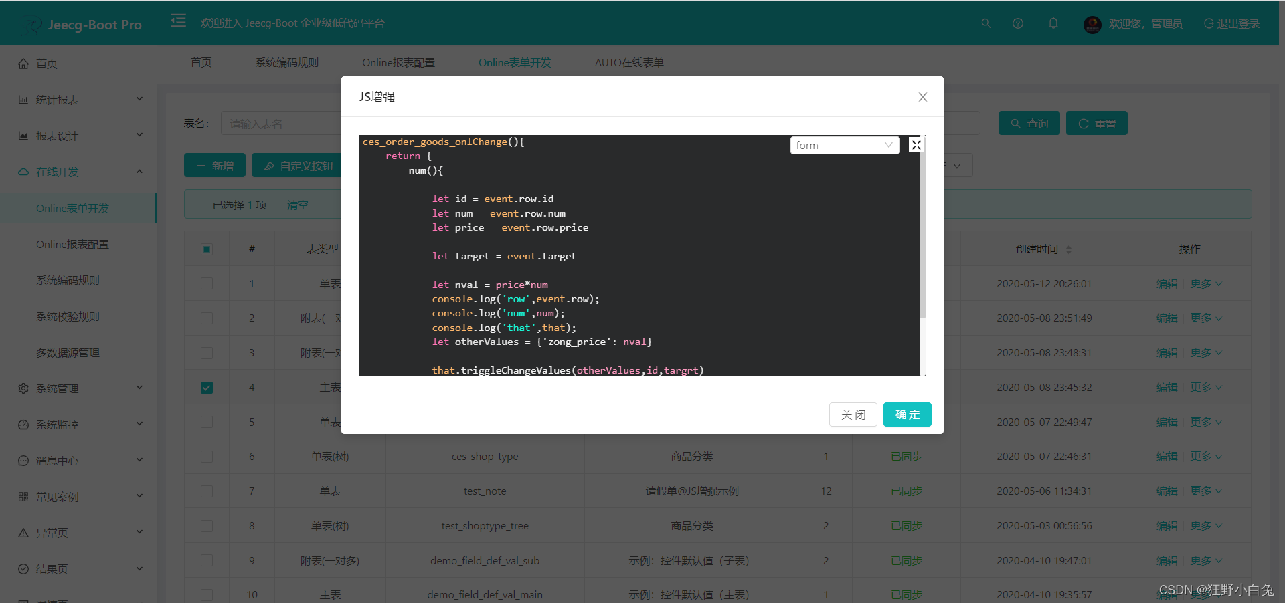Click the 重置 reset button
Screen dimensions: 1285x603
click(1097, 123)
